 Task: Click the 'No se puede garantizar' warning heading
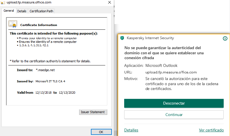pyautogui.click(x=164, y=53)
